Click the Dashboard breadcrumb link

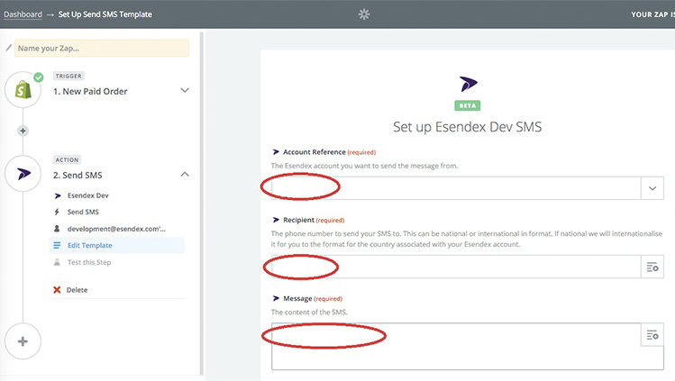coord(23,14)
